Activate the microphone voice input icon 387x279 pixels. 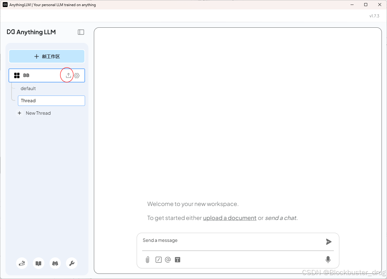coord(328,260)
